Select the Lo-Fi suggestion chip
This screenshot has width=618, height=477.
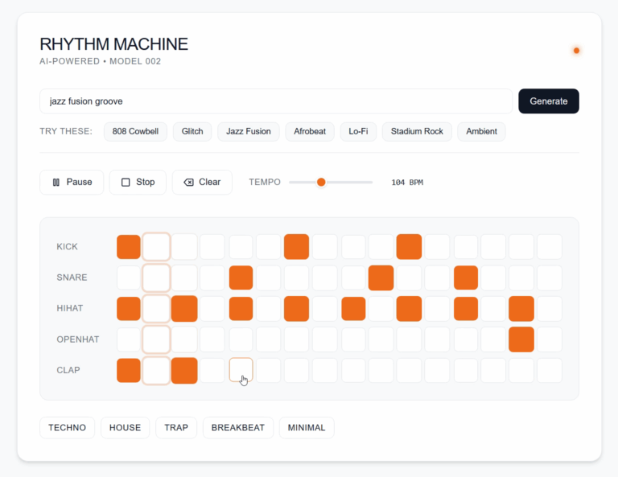(x=358, y=131)
